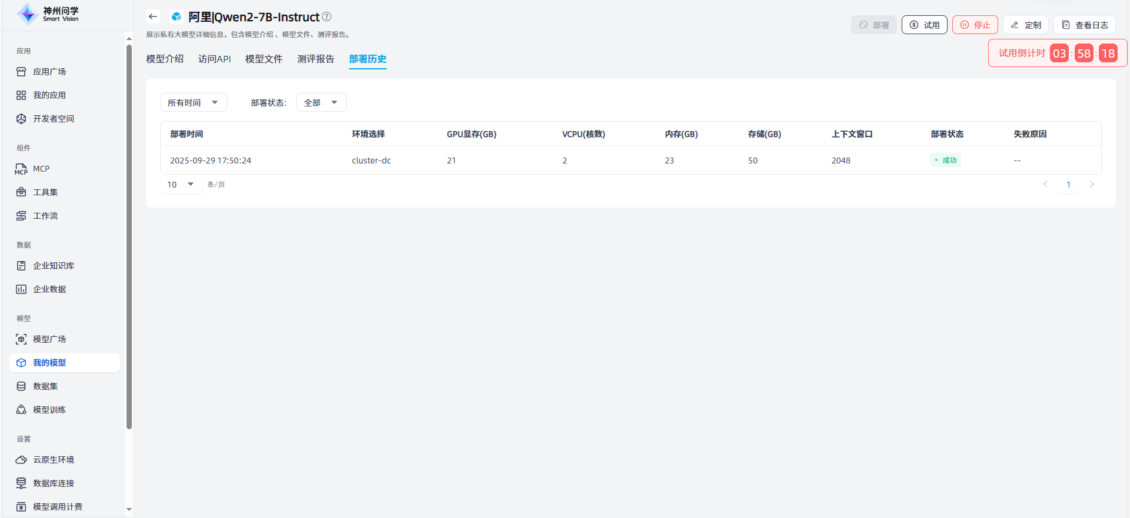Open 云原生环境 settings in sidebar

coord(54,460)
